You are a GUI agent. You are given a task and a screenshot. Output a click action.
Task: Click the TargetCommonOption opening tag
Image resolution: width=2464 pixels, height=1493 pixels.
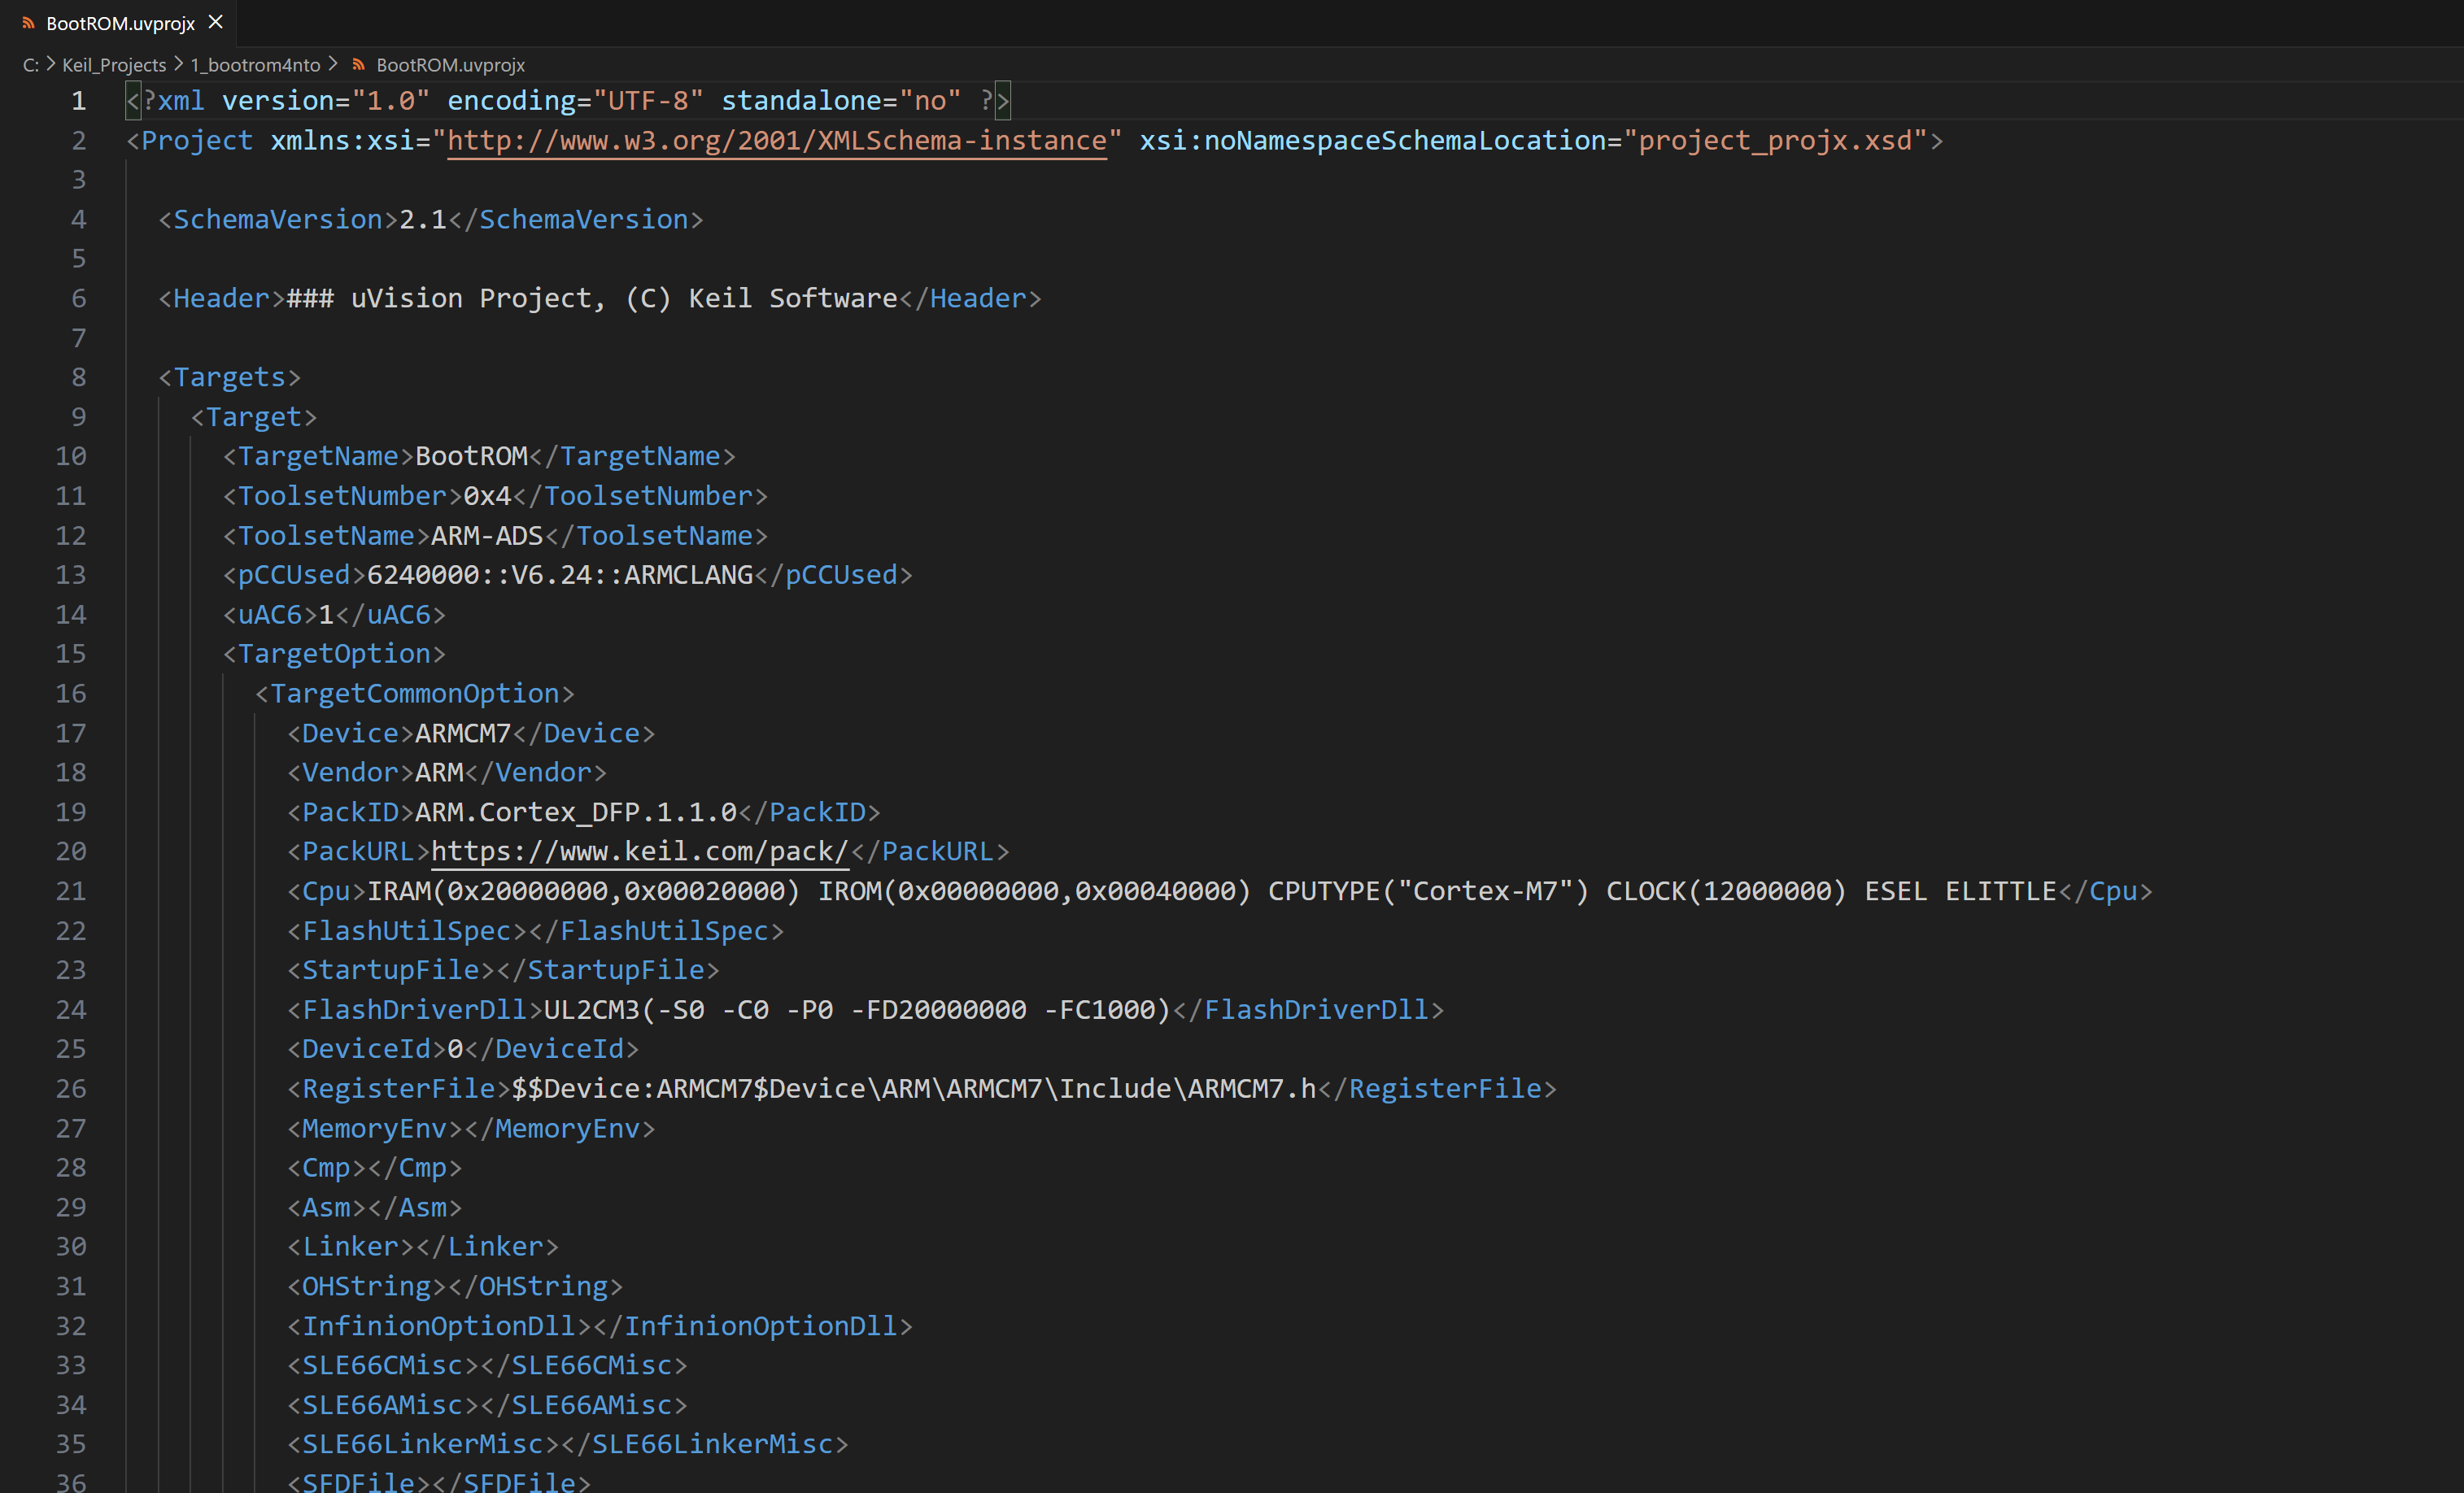pyautogui.click(x=415, y=694)
